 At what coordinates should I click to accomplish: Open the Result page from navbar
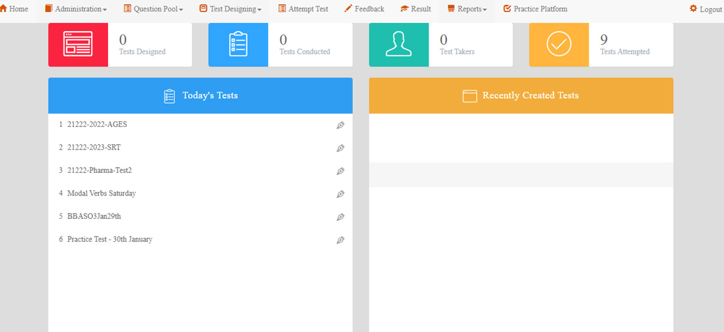pos(416,9)
